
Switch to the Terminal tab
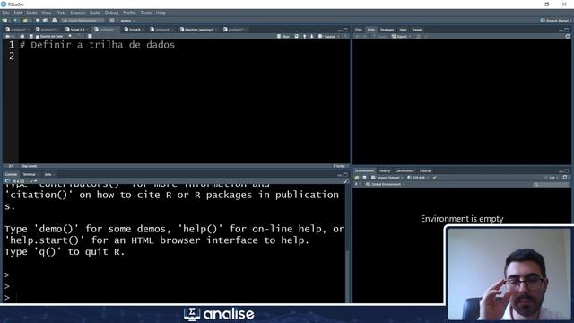30,174
